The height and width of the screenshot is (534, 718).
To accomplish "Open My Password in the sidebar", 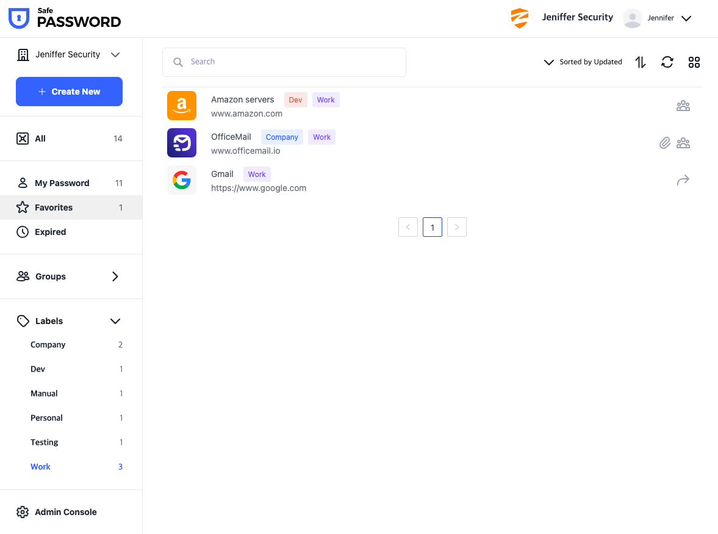I will (62, 183).
